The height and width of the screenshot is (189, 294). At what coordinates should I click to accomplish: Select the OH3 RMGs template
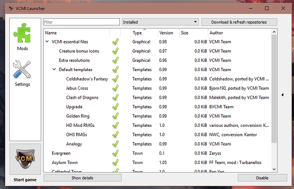click(x=157, y=135)
